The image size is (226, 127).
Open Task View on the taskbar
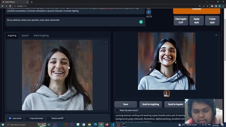pos(49,125)
